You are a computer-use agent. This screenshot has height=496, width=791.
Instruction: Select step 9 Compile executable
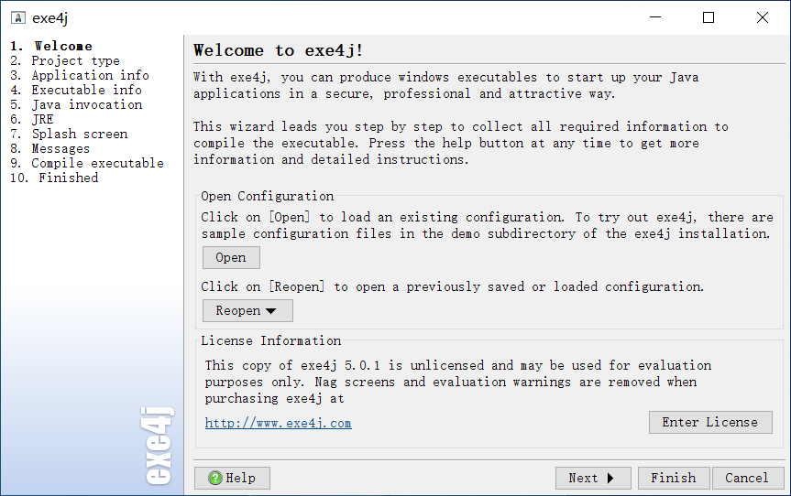(87, 163)
